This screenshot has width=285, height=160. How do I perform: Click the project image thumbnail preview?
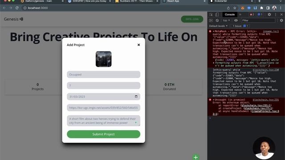tap(104, 59)
